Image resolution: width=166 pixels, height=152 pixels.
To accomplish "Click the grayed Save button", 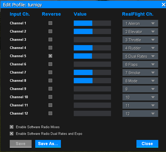I will 21,144.
